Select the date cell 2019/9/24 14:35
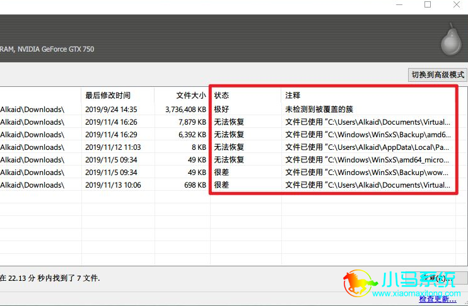 (111, 110)
